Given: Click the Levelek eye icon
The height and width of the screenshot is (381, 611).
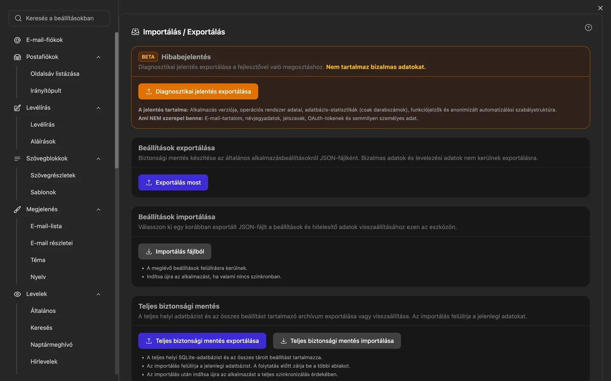Looking at the screenshot, I should click(17, 294).
